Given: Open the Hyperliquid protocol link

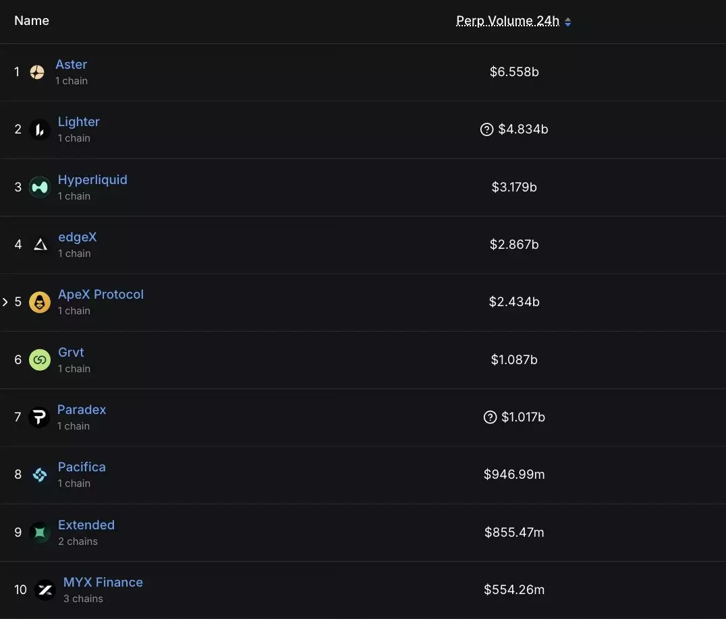Looking at the screenshot, I should pyautogui.click(x=92, y=180).
